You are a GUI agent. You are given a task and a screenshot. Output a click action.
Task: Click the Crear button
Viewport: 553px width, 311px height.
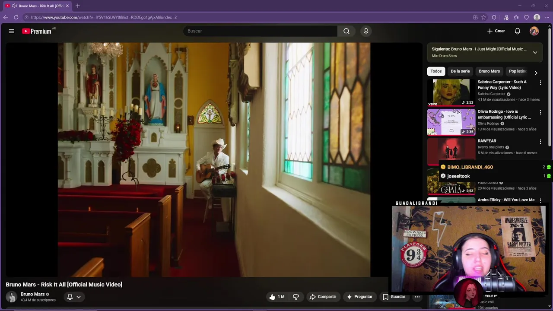point(496,31)
